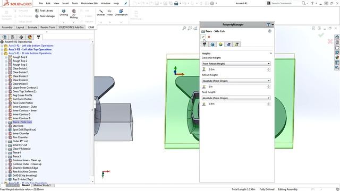Collapse the Heights section
340x191 pixels.
click(271, 53)
